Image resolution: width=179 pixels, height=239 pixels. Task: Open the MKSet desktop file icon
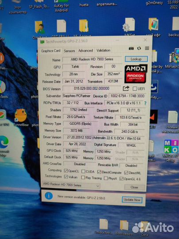coord(129,27)
